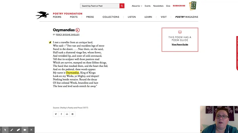The image size is (238, 133).
Task: Click the red search magnifier button
Action: 122,6
